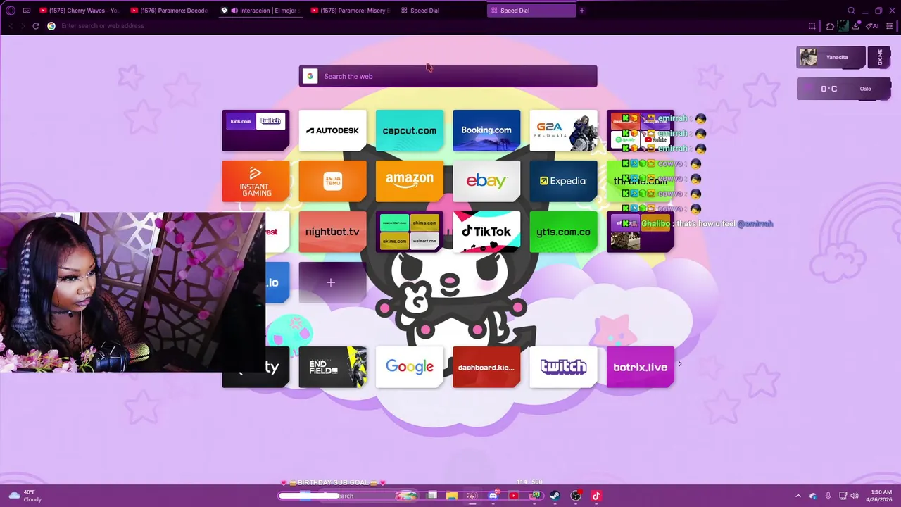Click the snapshot capture icon in toolbar
901x507 pixels.
coord(812,26)
